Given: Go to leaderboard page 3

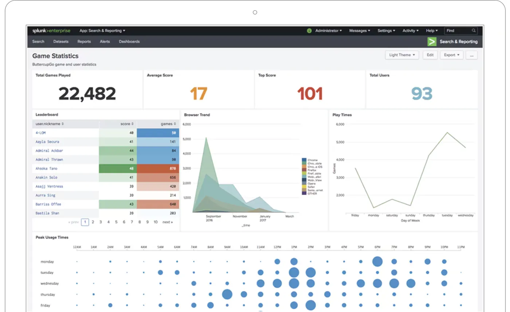Looking at the screenshot, I should (x=101, y=222).
